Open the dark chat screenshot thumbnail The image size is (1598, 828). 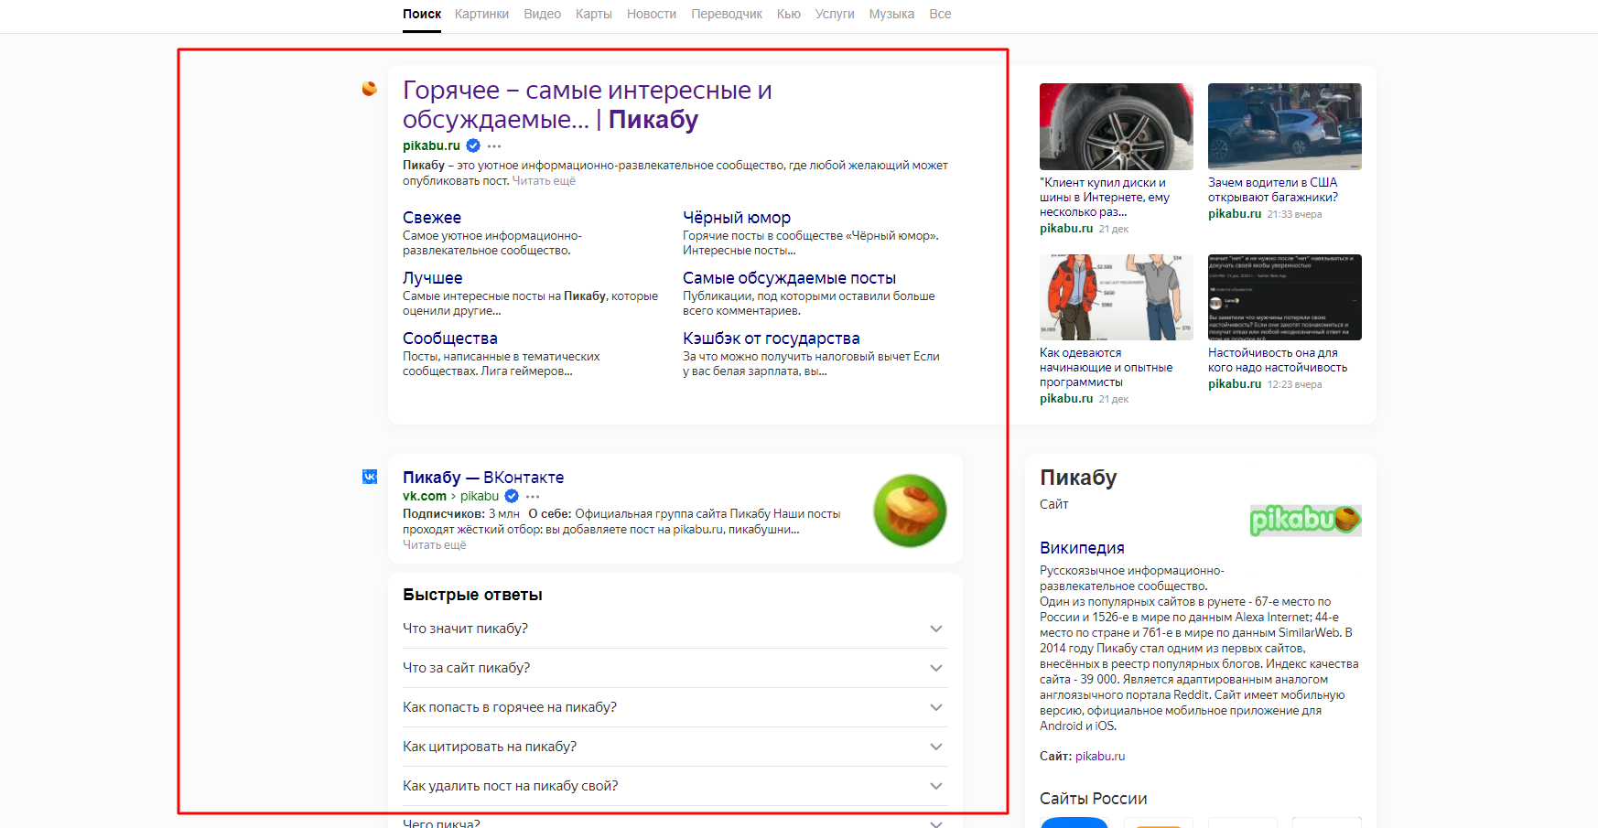[x=1285, y=297]
